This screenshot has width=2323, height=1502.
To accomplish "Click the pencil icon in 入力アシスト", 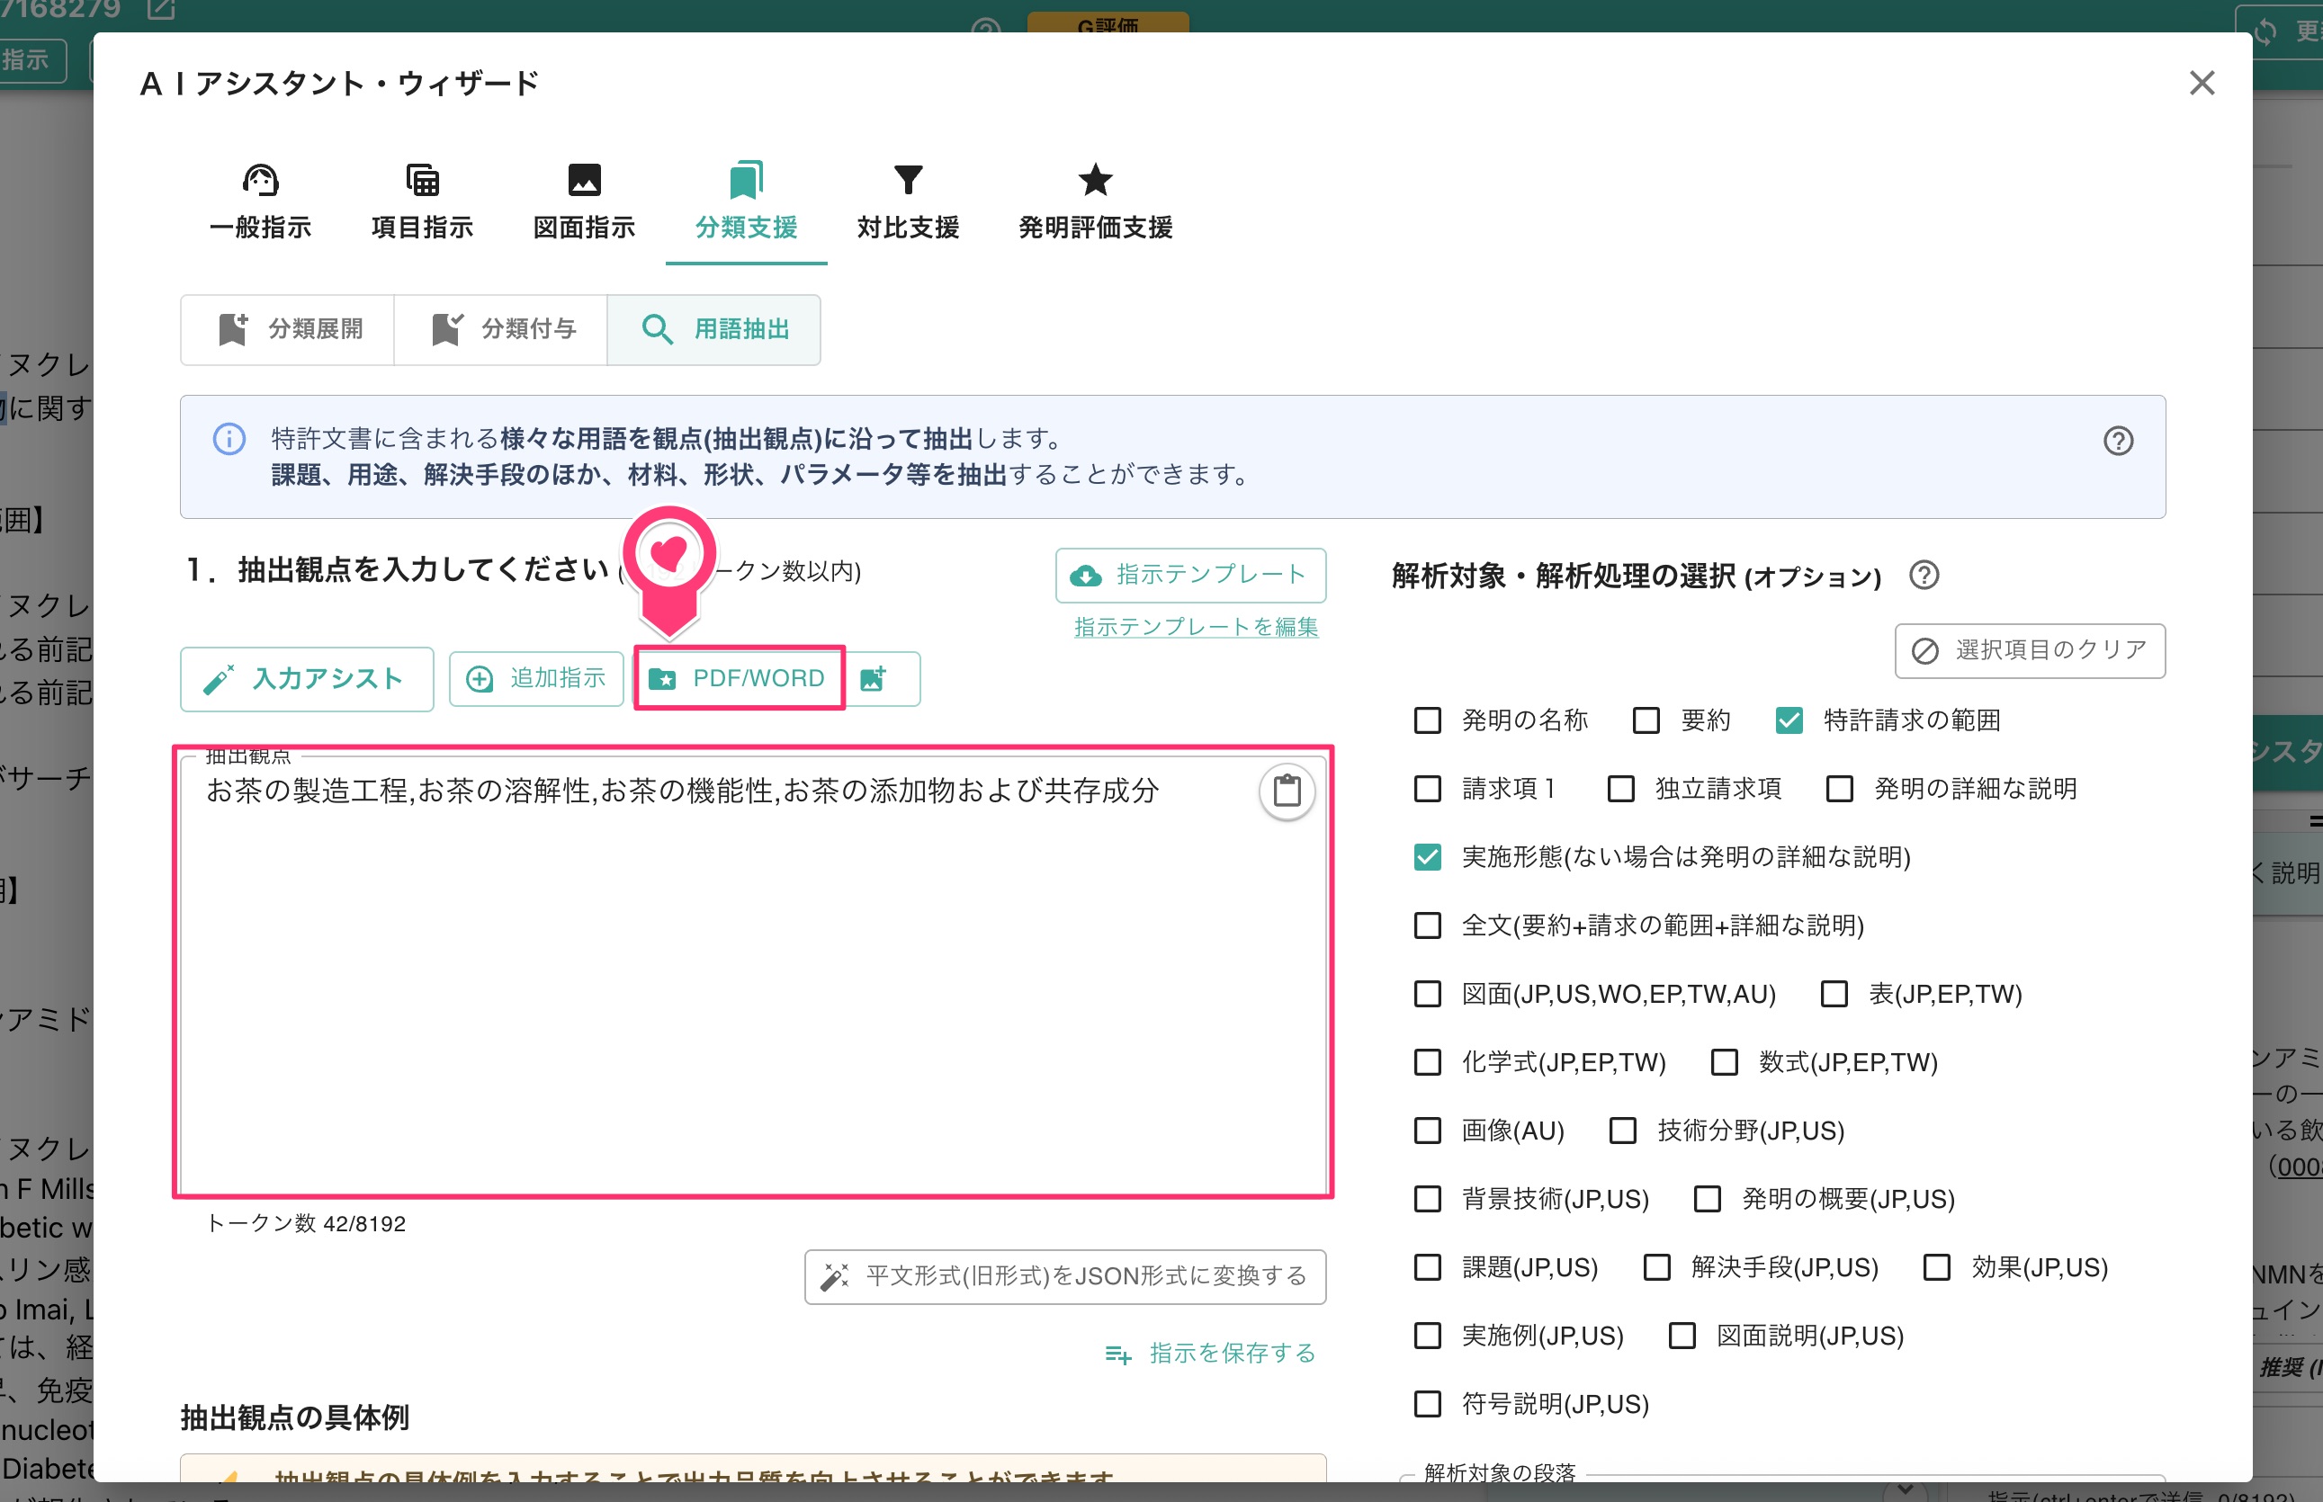I will point(219,679).
